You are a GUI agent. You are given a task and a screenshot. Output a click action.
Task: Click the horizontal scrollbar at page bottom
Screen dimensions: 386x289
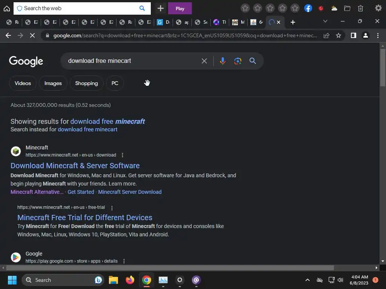point(170,268)
